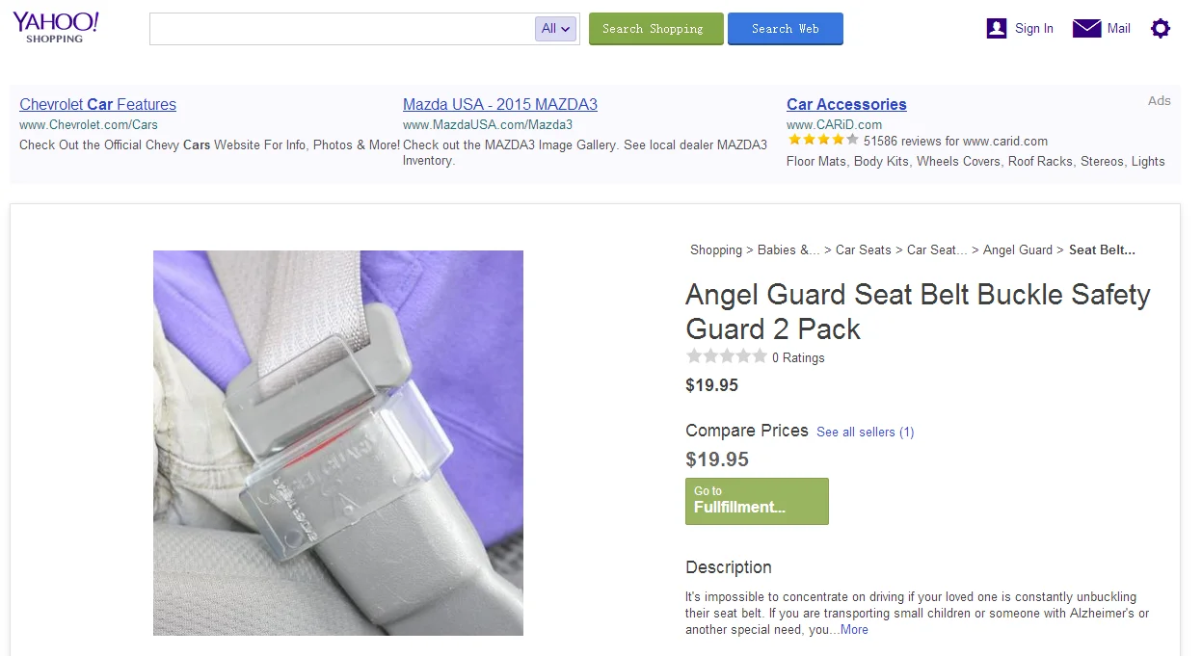This screenshot has width=1202, height=656.
Task: Expand description with More link
Action: coord(854,630)
